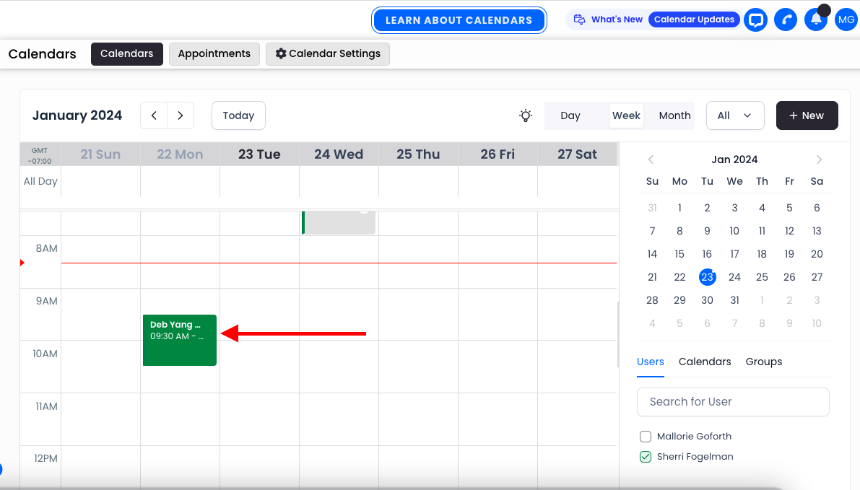Click the Search for User field

733,402
